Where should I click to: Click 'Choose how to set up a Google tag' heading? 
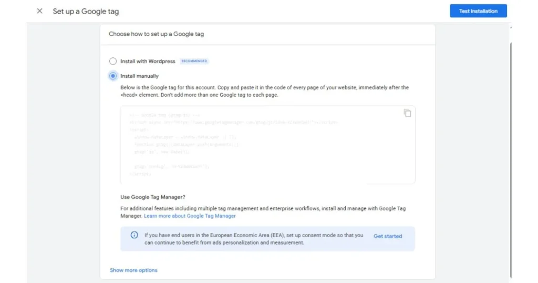pos(156,34)
